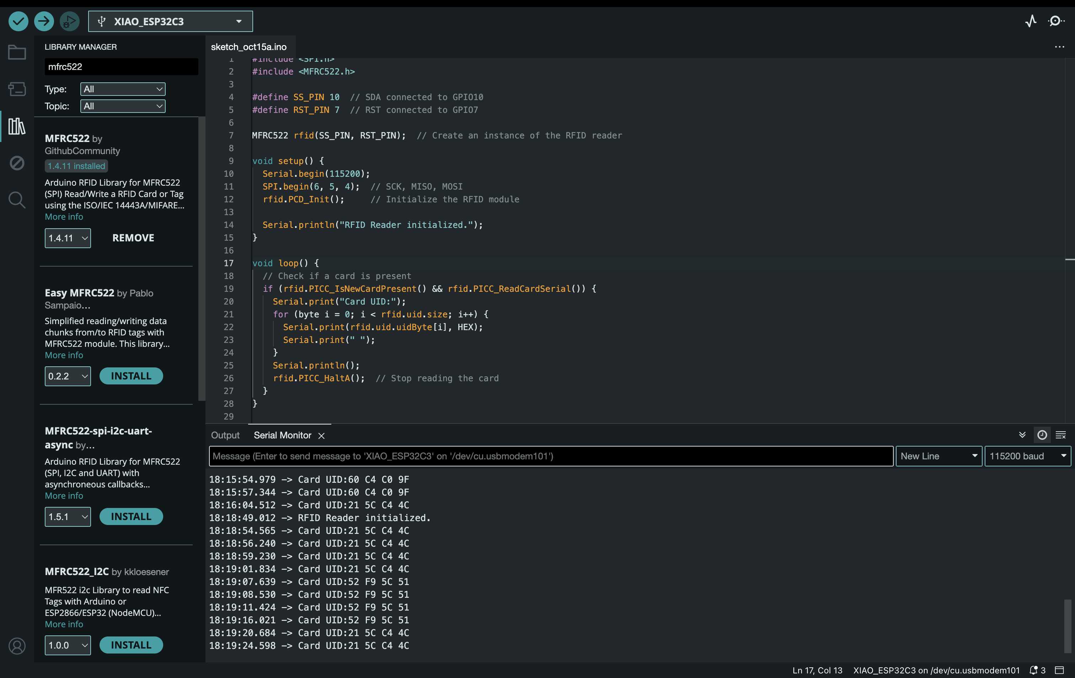The image size is (1075, 678).
Task: Clear the Serial Monitor output
Action: pyautogui.click(x=1061, y=435)
